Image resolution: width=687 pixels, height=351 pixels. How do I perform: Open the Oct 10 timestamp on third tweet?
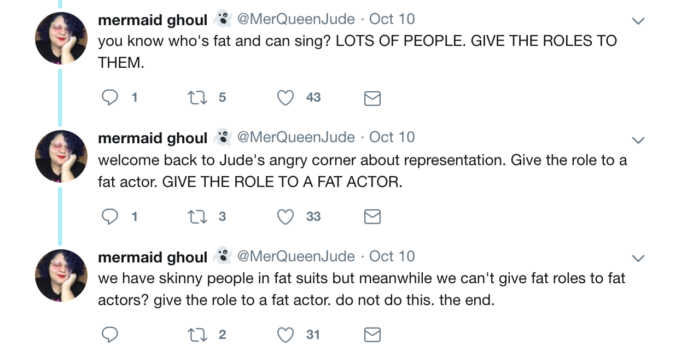click(x=392, y=256)
